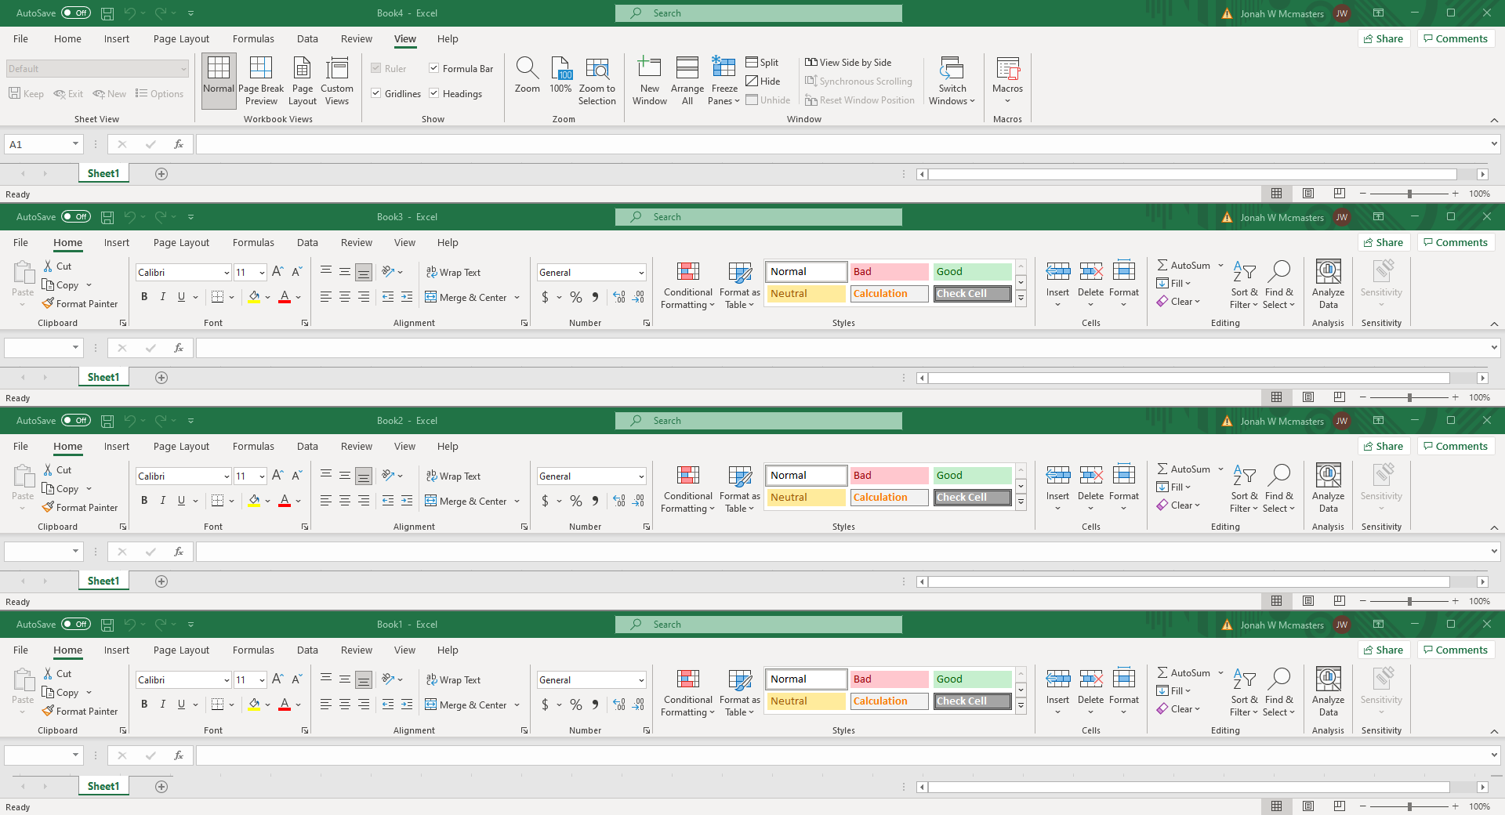The height and width of the screenshot is (815, 1505).
Task: Open General number format dropdown in Book3
Action: tap(641, 273)
